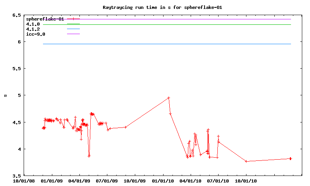310x186 pixels.
Task: Click the blue 4.1.2 legend line sample
Action: click(x=73, y=29)
